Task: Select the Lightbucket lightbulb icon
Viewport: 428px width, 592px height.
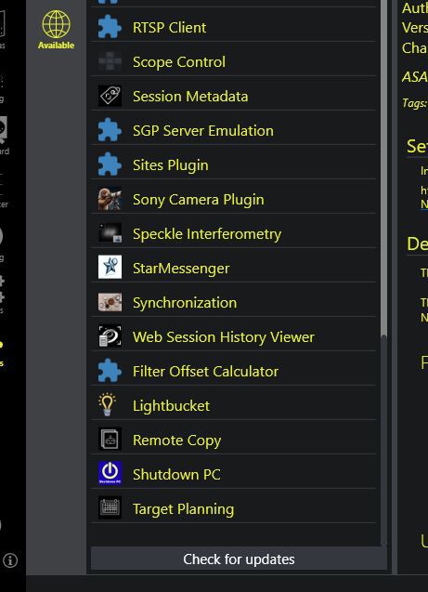Action: point(107,405)
